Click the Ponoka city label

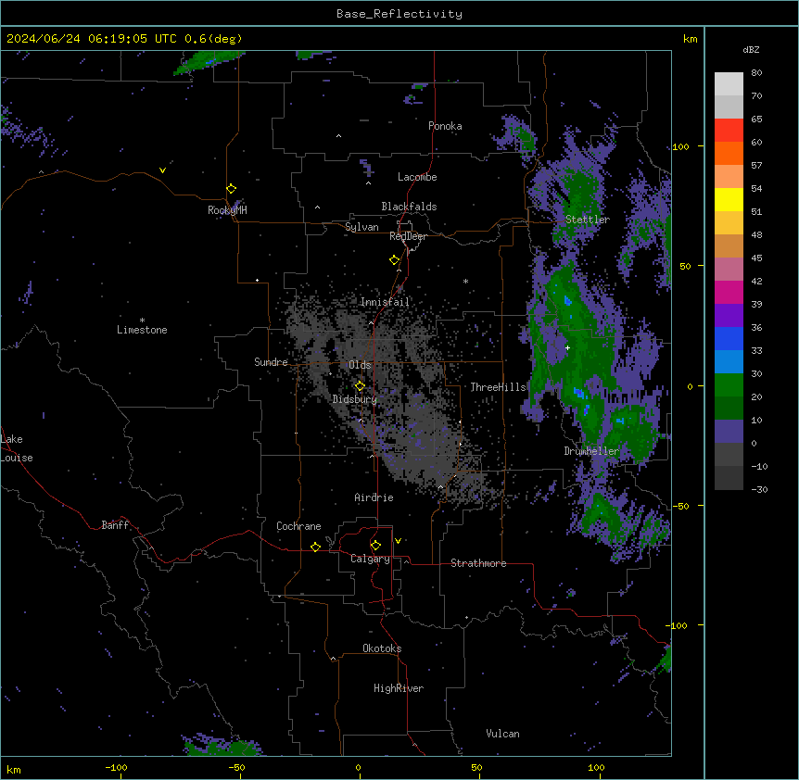click(x=445, y=126)
